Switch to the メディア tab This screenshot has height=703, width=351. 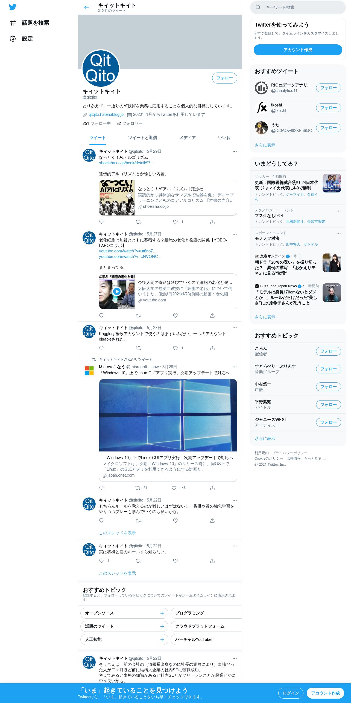(188, 138)
